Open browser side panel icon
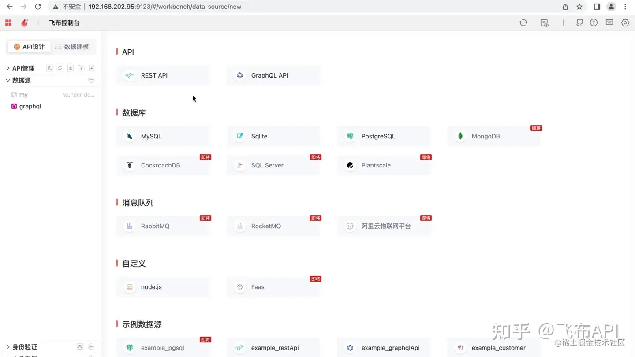 pyautogui.click(x=597, y=7)
